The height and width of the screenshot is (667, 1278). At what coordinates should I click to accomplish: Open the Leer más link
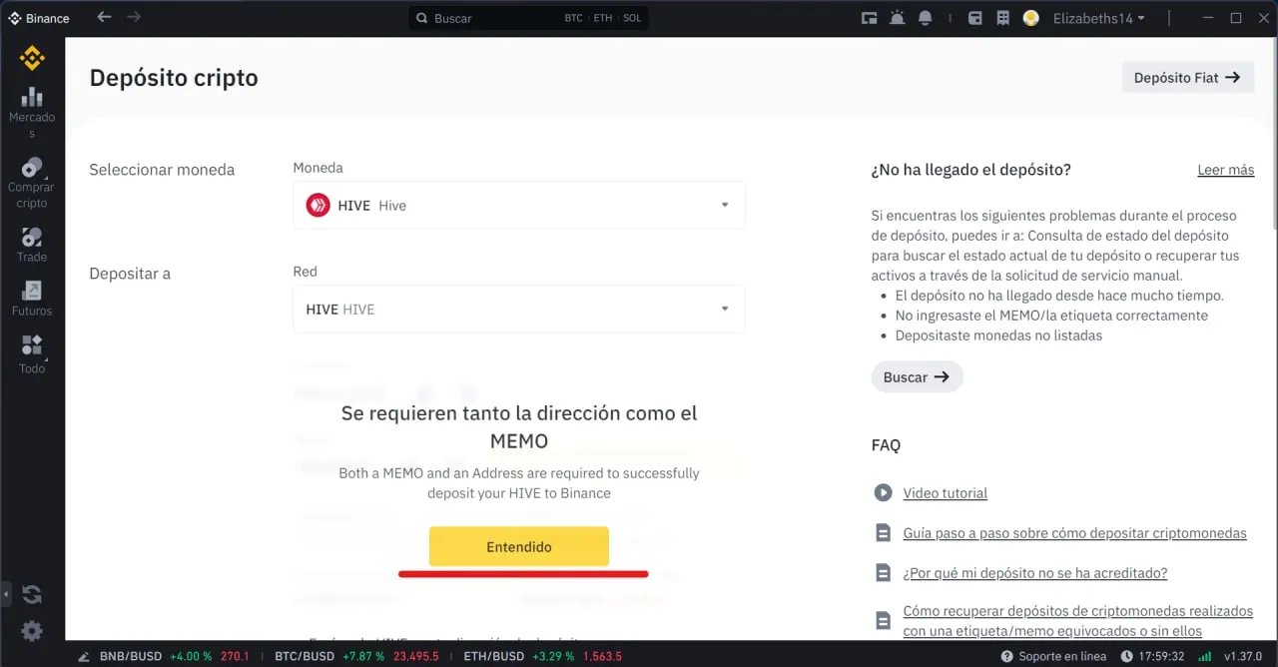[1225, 170]
